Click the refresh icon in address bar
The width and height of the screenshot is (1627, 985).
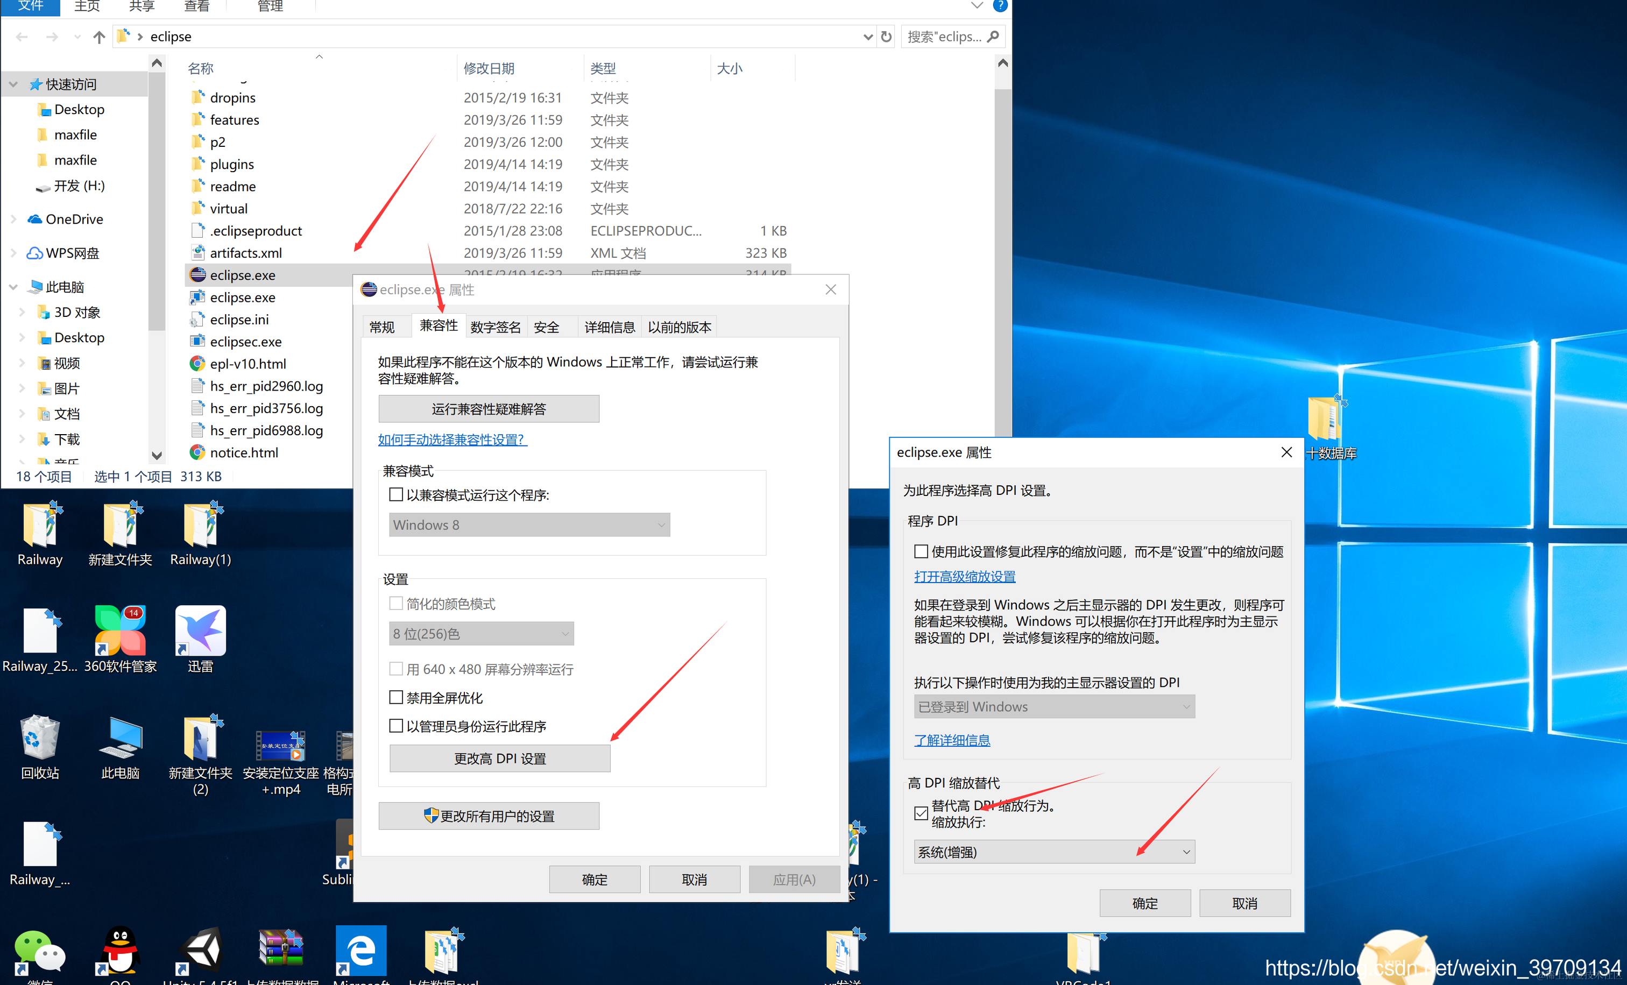pyautogui.click(x=886, y=37)
